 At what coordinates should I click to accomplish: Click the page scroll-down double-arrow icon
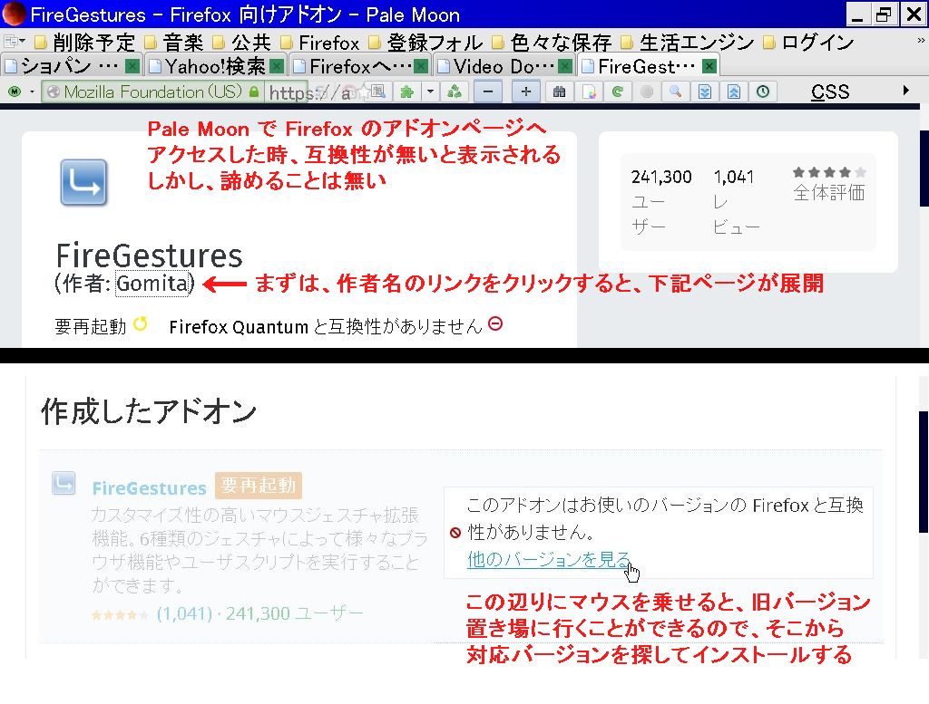click(x=704, y=92)
